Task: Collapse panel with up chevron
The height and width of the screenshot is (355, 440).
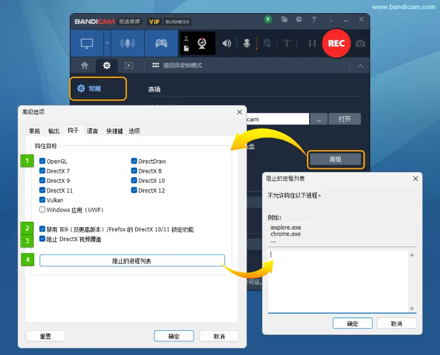Action: (360, 66)
